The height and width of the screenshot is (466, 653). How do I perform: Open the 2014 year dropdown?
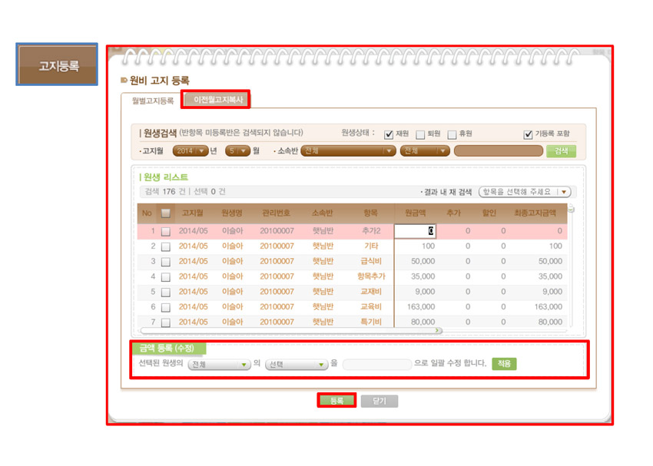(x=191, y=151)
